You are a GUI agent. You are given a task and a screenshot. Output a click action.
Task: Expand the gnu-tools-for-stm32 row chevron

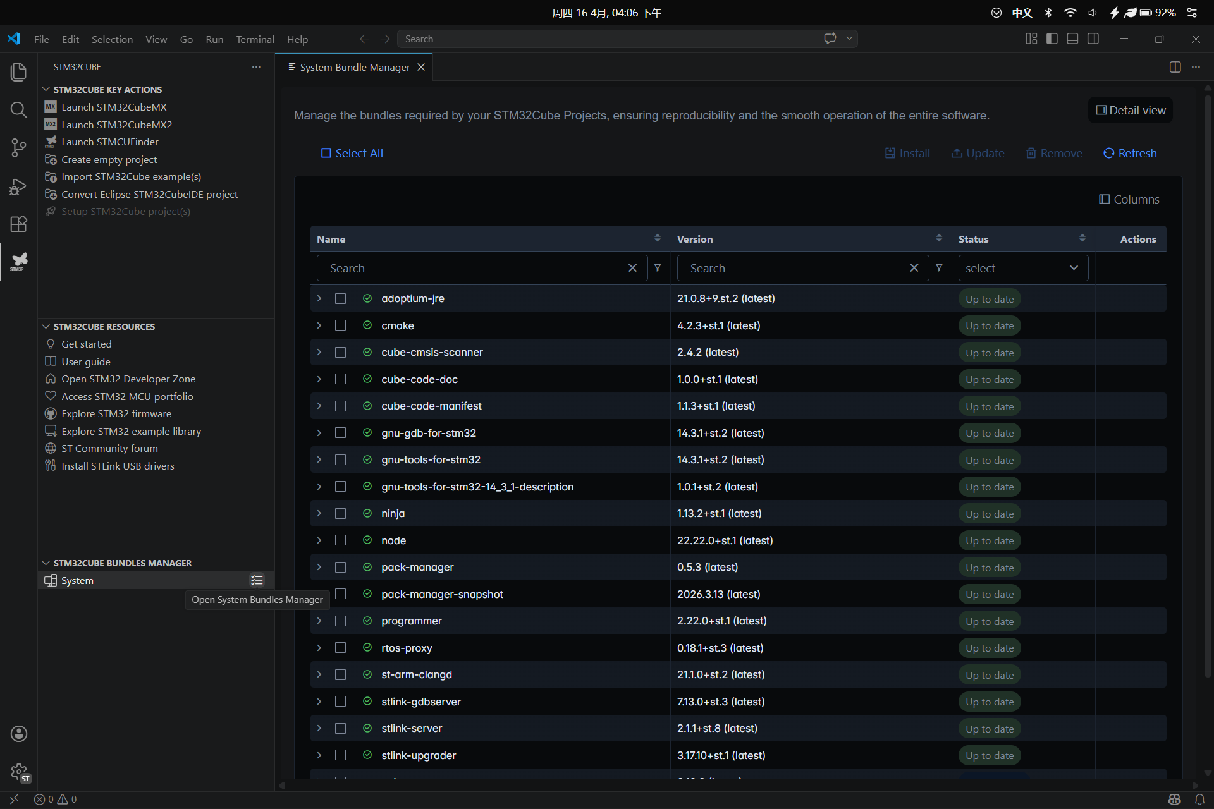tap(319, 459)
